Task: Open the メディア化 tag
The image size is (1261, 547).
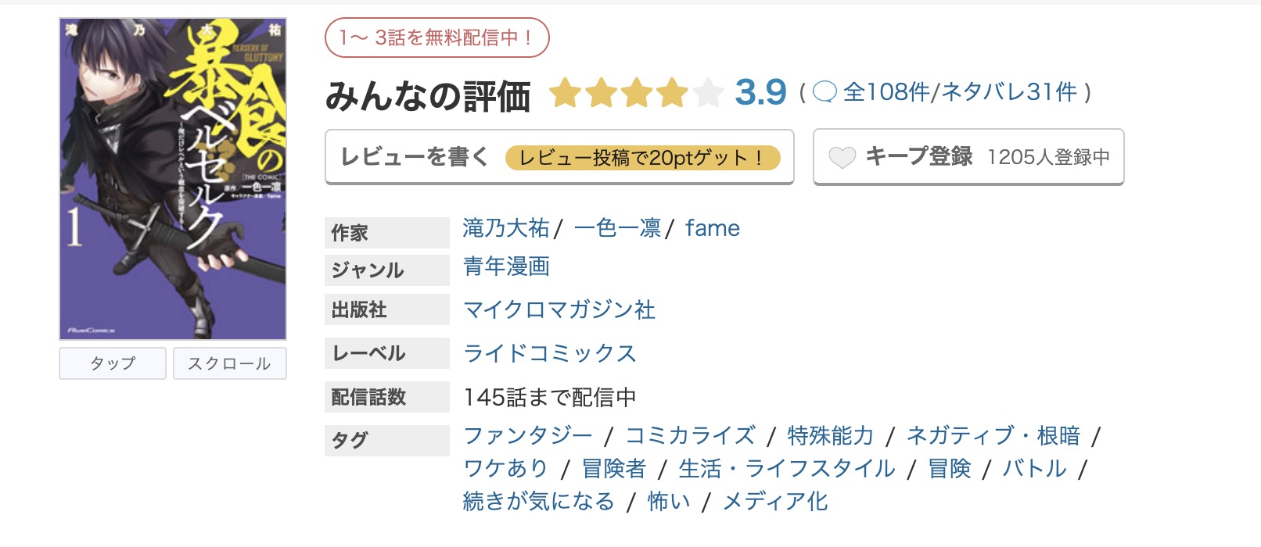Action: (773, 501)
